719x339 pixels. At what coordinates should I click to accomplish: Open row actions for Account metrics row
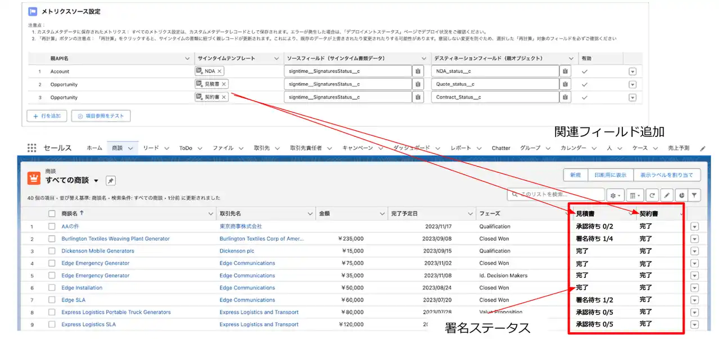pyautogui.click(x=632, y=71)
